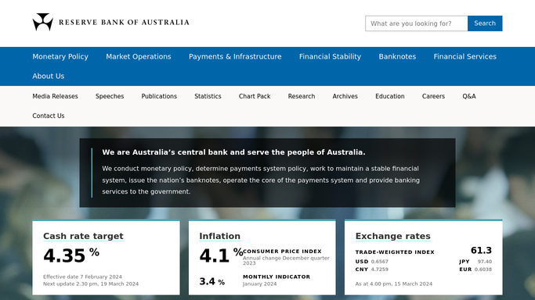Screen dimensions: 535x300
Task: Focus the 'What are you looking for?' search field
Action: [x=416, y=23]
